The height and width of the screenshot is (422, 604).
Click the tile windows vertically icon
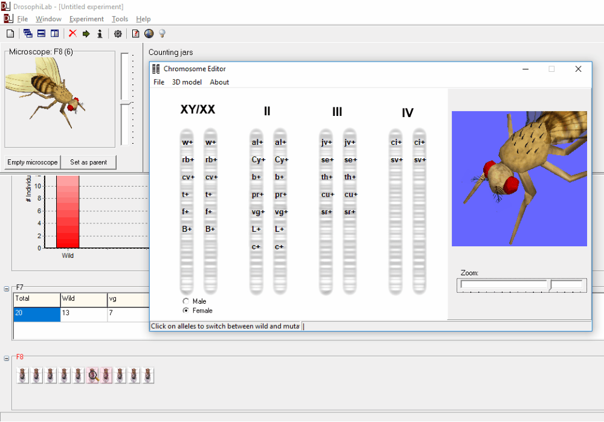[55, 33]
